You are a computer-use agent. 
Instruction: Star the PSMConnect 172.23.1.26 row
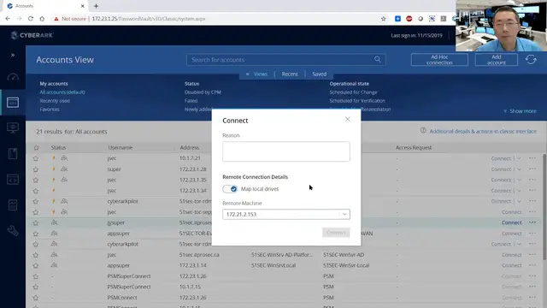point(36,298)
